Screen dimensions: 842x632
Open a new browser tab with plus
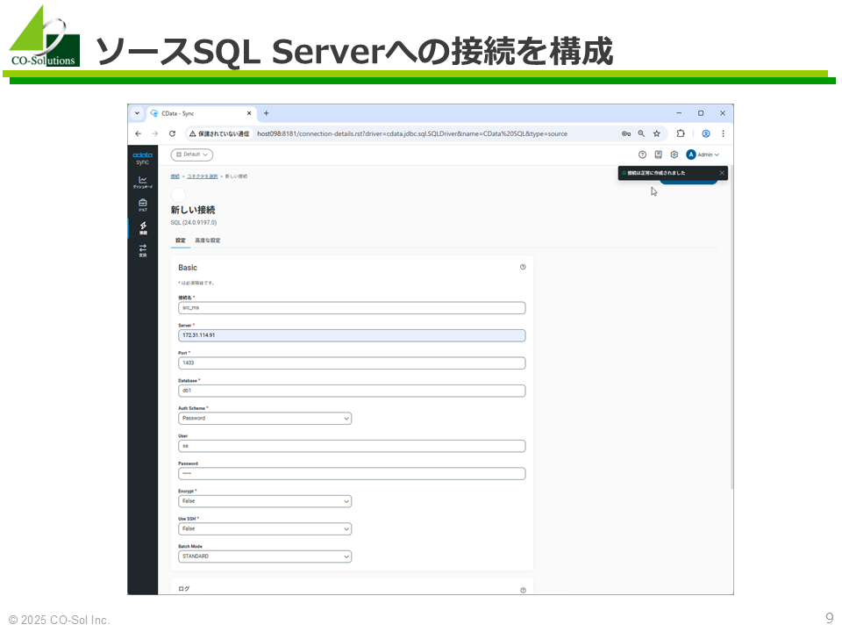[x=267, y=113]
